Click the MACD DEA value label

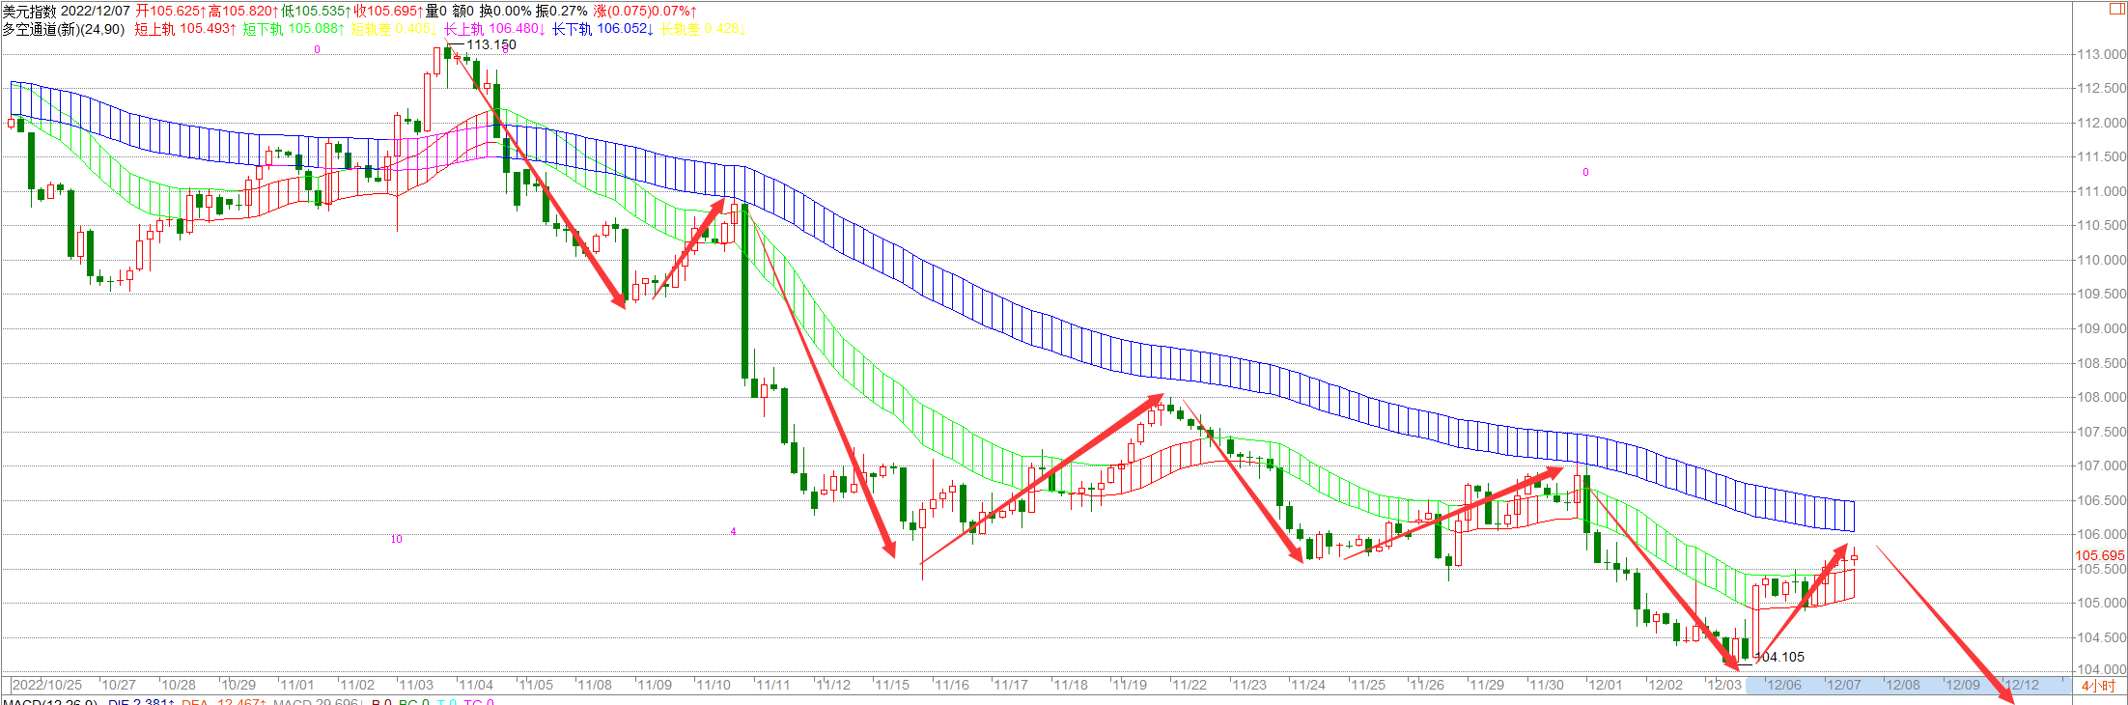[x=225, y=702]
